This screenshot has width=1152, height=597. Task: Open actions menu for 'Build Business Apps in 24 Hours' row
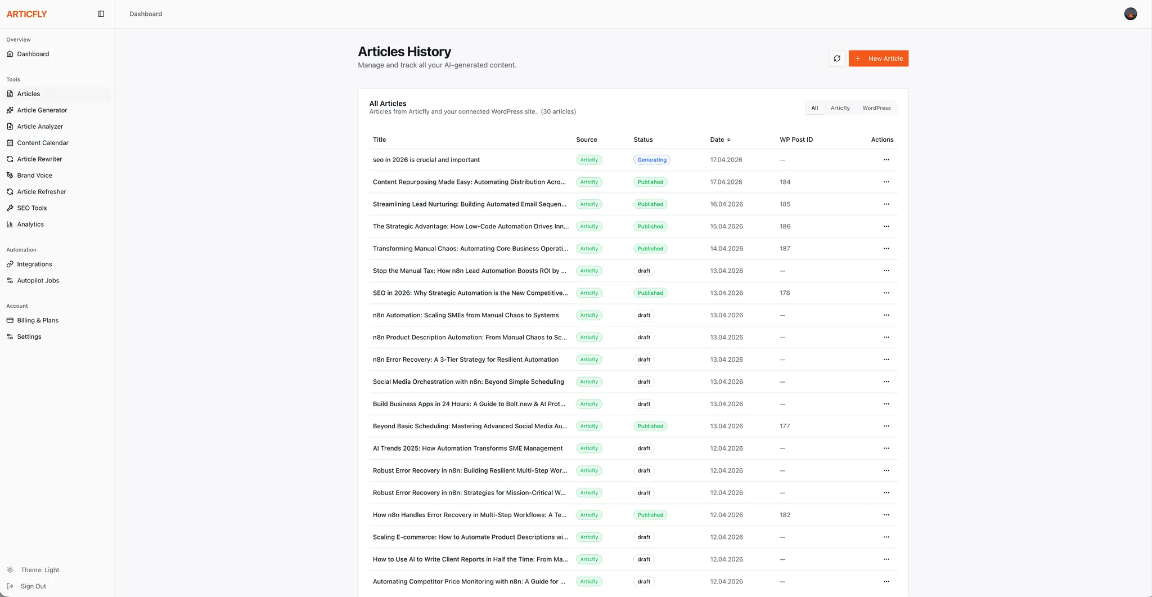pos(886,404)
